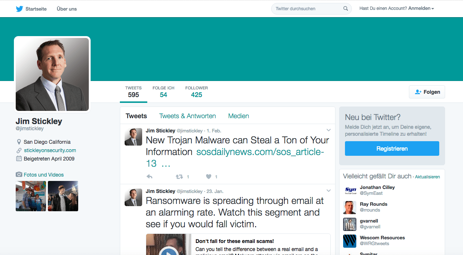Open the stickleyonsecurity.com link
The width and height of the screenshot is (463, 255).
[50, 150]
